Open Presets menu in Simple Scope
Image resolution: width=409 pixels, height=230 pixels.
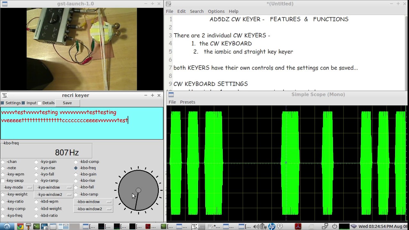coord(188,102)
